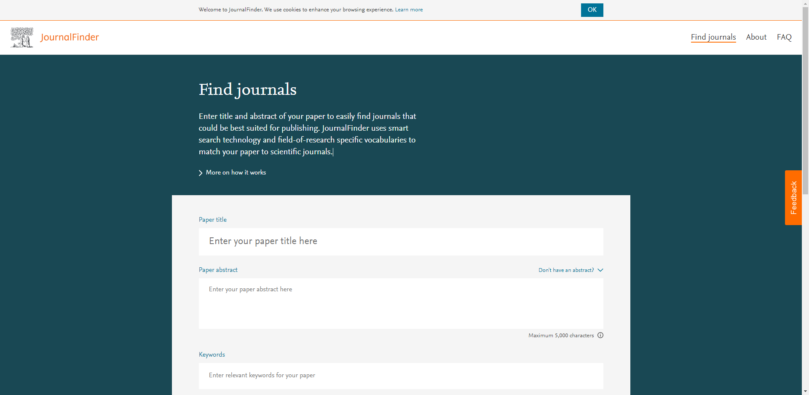809x395 pixels.
Task: Click the Paper title label
Action: 213,220
